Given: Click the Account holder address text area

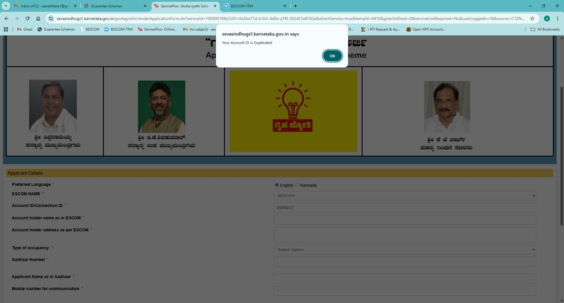Looking at the screenshot, I should [x=405, y=235].
